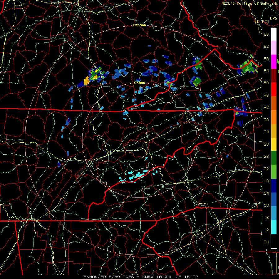Click legend value "14"
The image size is (279, 279).
[266, 193]
